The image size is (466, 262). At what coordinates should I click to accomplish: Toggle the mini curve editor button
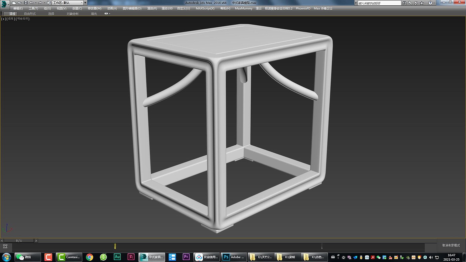[5, 246]
